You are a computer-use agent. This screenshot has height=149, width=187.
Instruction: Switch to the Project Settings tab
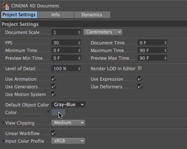tap(19, 14)
